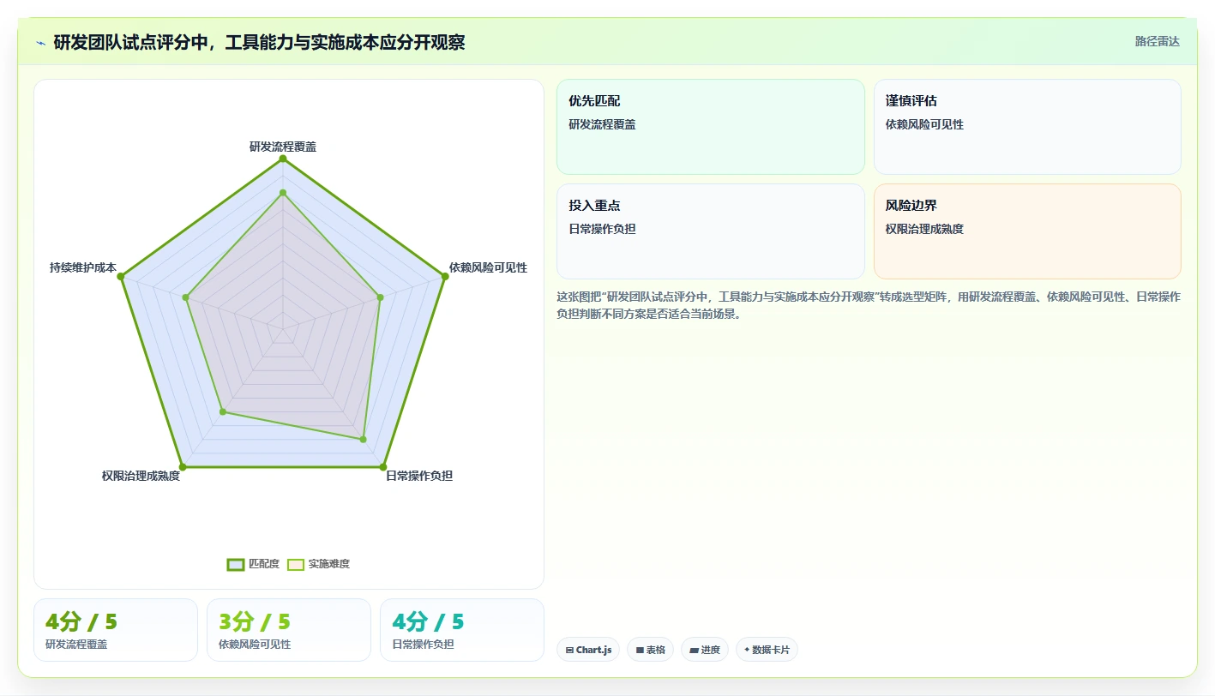The image size is (1215, 696).
Task: Click the Chart.js tag chip
Action: tap(588, 650)
